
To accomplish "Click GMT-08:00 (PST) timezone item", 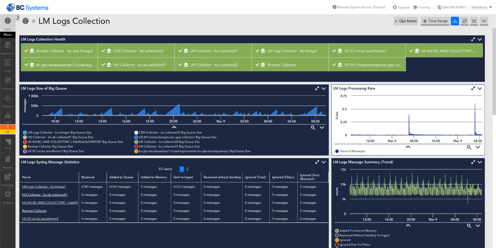I will 452,7.
